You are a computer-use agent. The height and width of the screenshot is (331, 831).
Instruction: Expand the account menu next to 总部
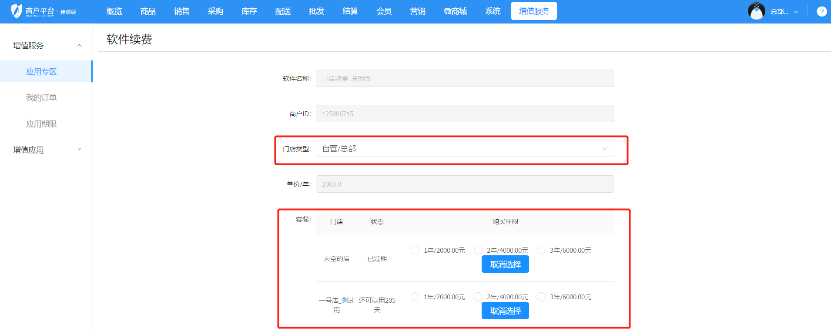[796, 12]
